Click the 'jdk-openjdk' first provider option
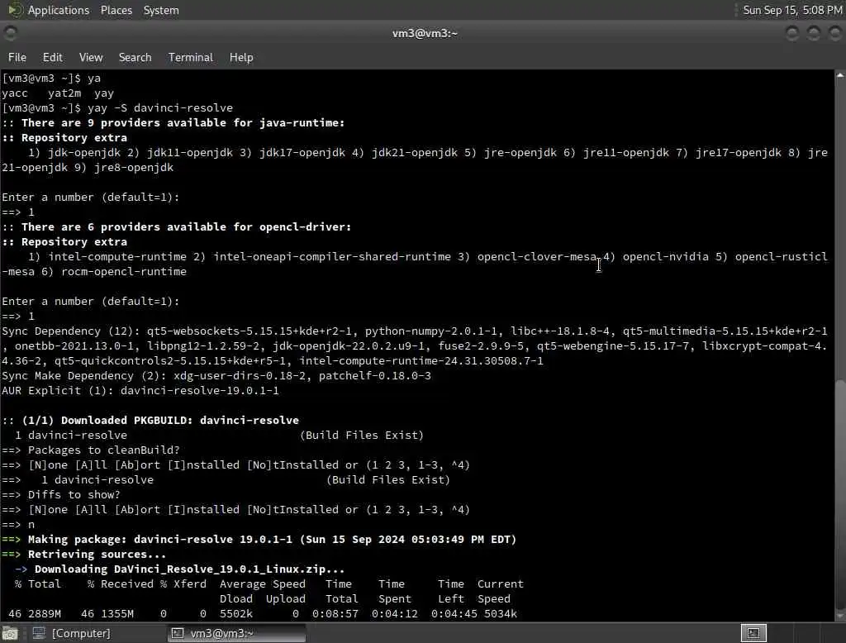The height and width of the screenshot is (643, 846). pyautogui.click(x=83, y=153)
